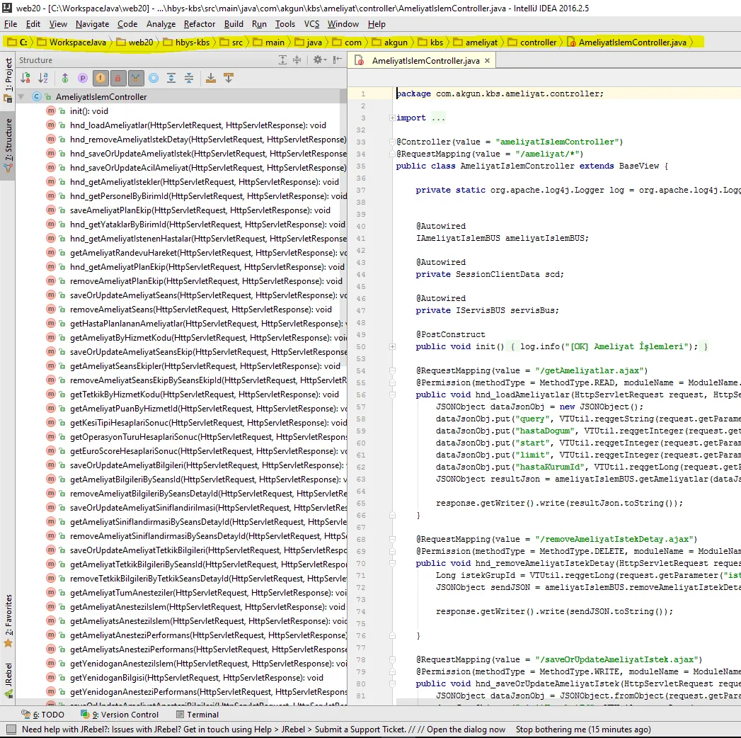Toggle Autoscroll to Source button
This screenshot has width=741, height=738.
click(x=211, y=78)
